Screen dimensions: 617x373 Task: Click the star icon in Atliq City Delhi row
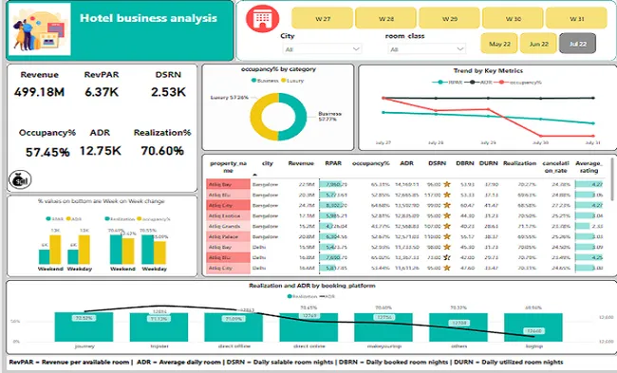[x=447, y=268]
